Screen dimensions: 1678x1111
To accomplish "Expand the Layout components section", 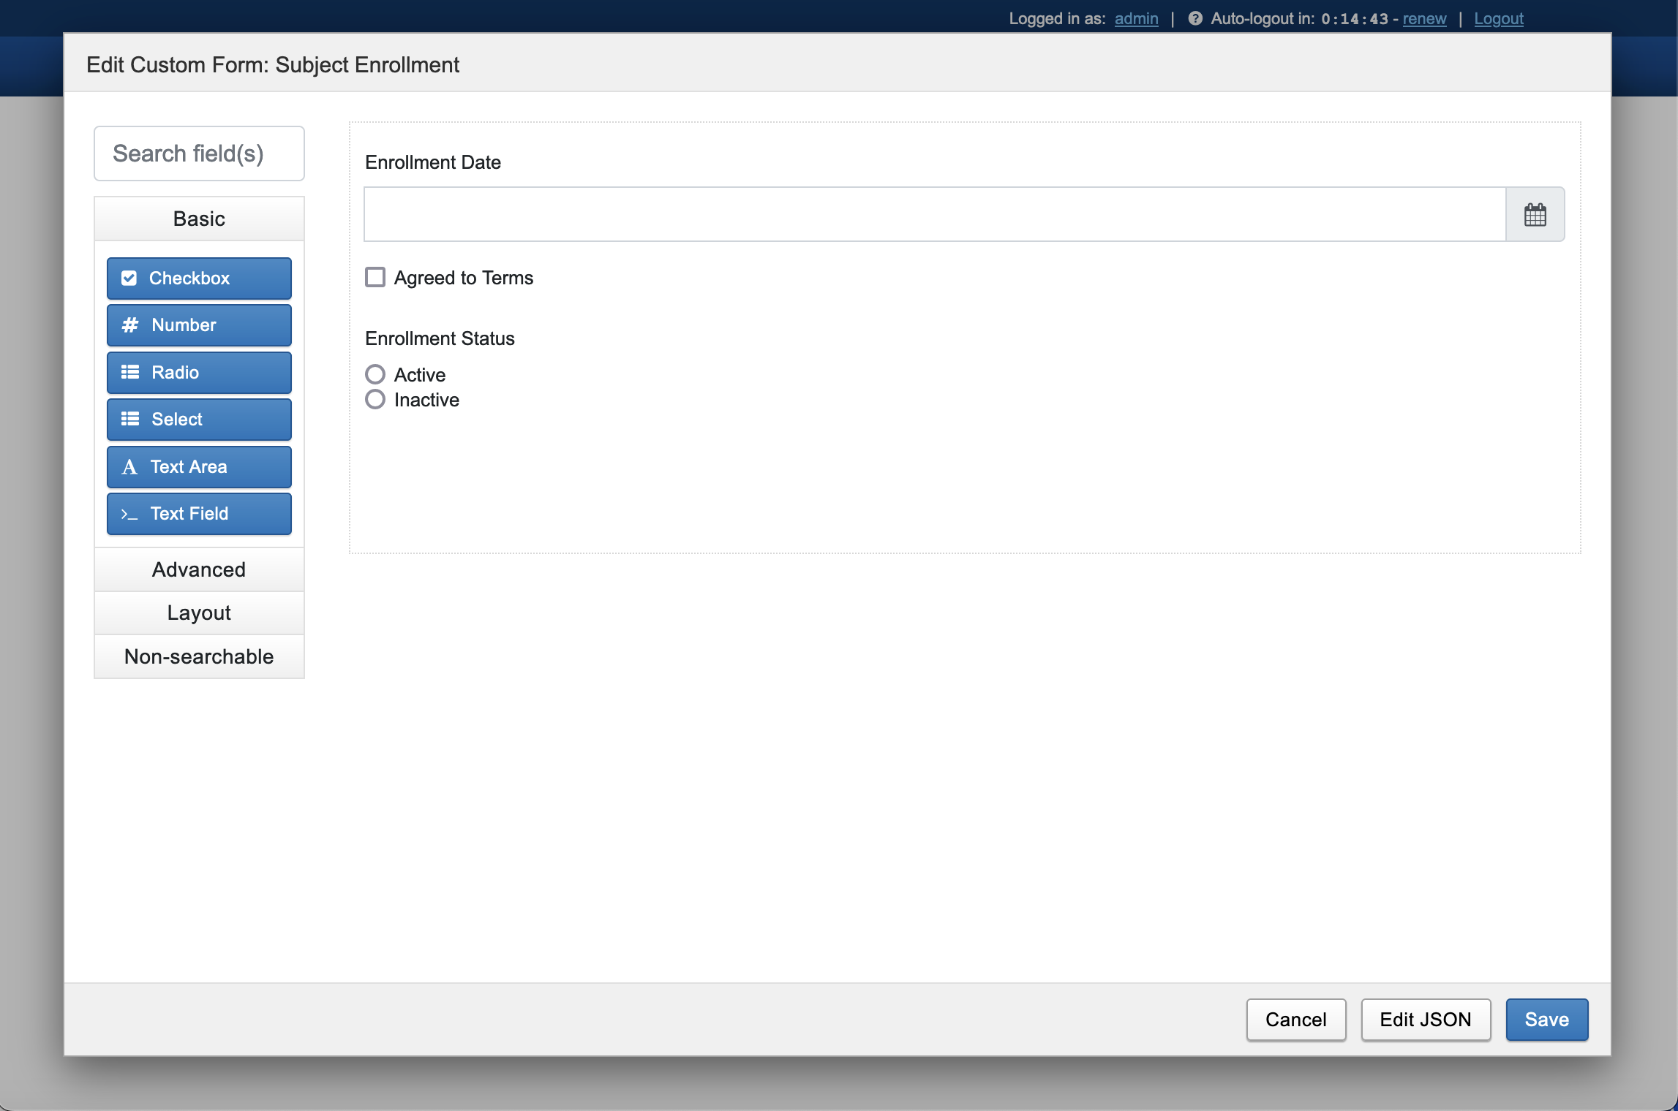I will 199,613.
